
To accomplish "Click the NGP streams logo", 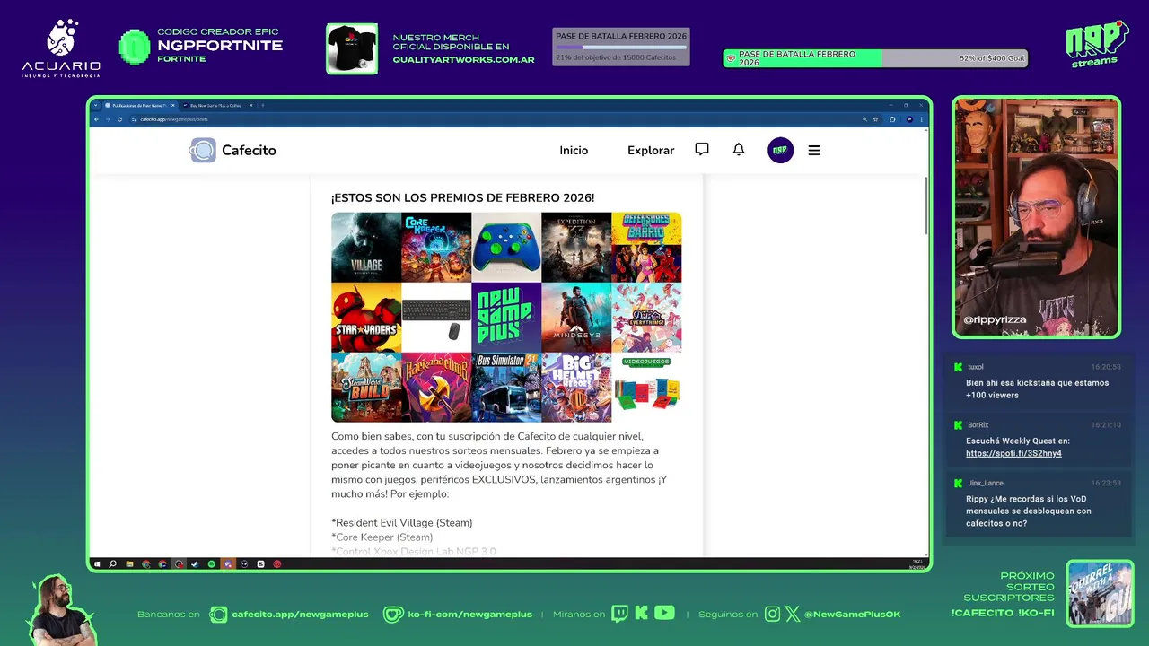I will coord(1095,44).
